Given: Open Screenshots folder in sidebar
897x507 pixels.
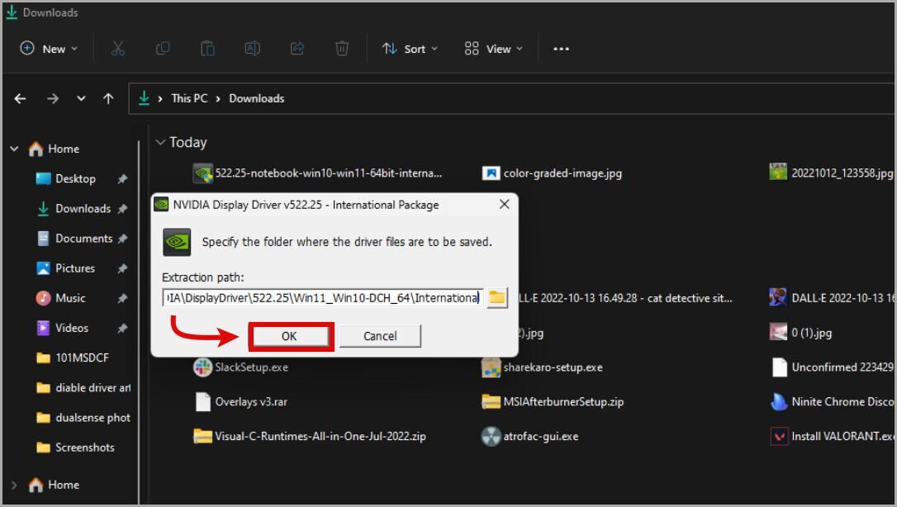Looking at the screenshot, I should point(83,447).
